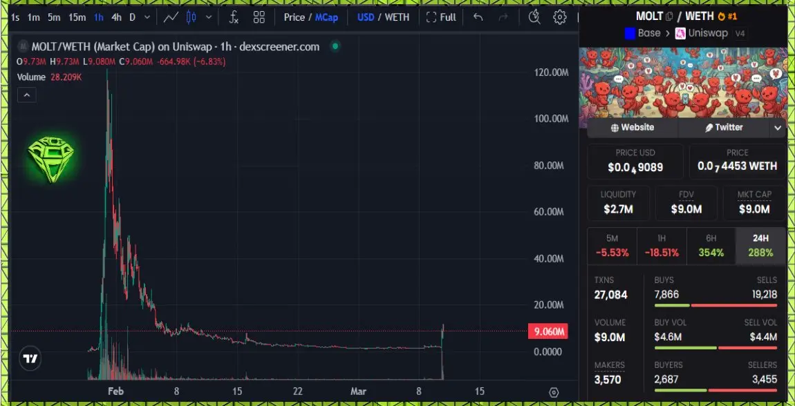The width and height of the screenshot is (795, 406).
Task: Click the V4 version badge
Action: click(x=740, y=34)
